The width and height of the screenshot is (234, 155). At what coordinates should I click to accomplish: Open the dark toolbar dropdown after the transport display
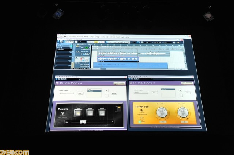(82, 42)
